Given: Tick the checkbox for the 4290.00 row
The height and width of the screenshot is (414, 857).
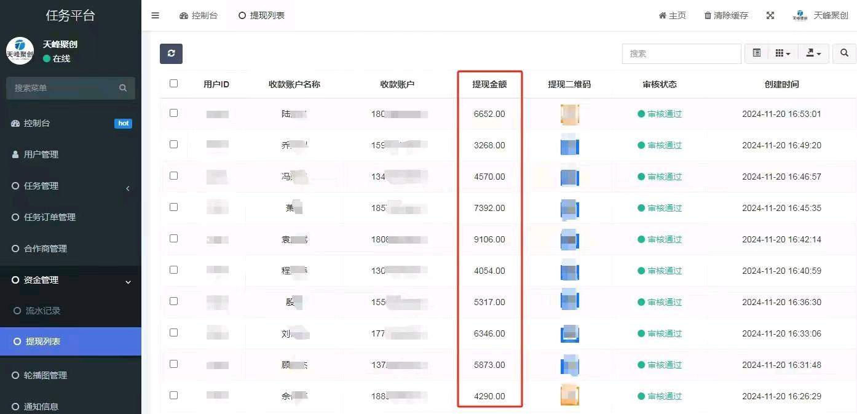Looking at the screenshot, I should coord(173,396).
